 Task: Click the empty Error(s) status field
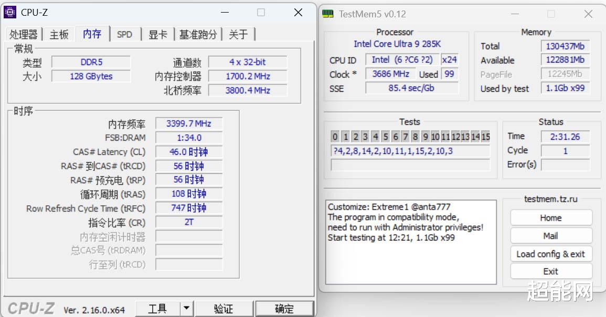[565, 165]
